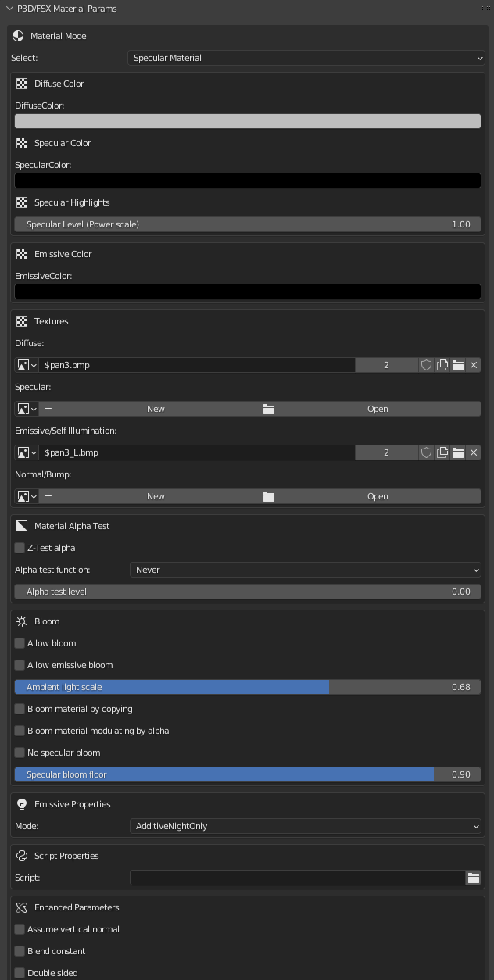
Task: Enable the Z-Test alpha checkbox
Action: (x=20, y=548)
